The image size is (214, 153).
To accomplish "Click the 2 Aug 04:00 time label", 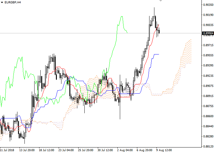I will click(125, 150).
